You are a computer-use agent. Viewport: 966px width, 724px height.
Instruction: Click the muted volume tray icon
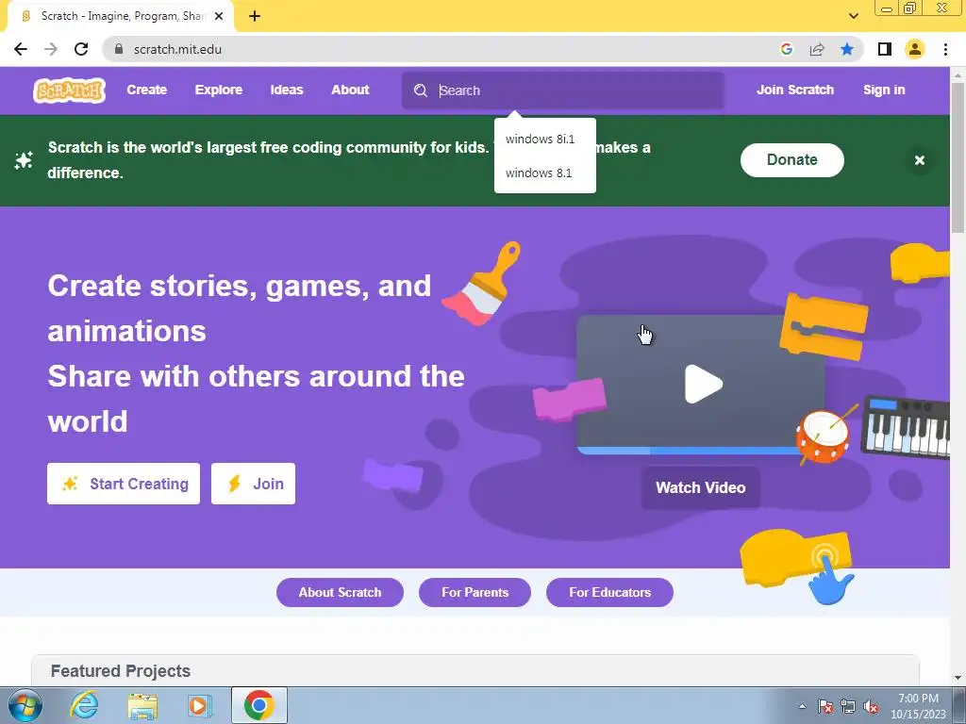871,707
